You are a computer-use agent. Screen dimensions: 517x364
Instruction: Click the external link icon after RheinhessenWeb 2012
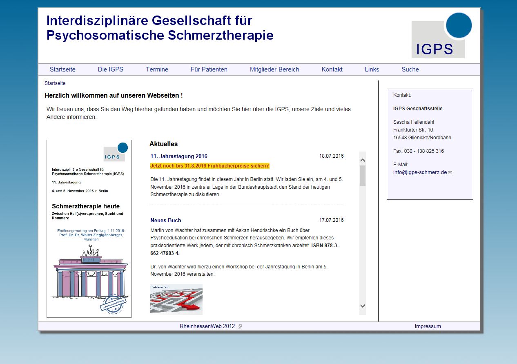click(240, 326)
